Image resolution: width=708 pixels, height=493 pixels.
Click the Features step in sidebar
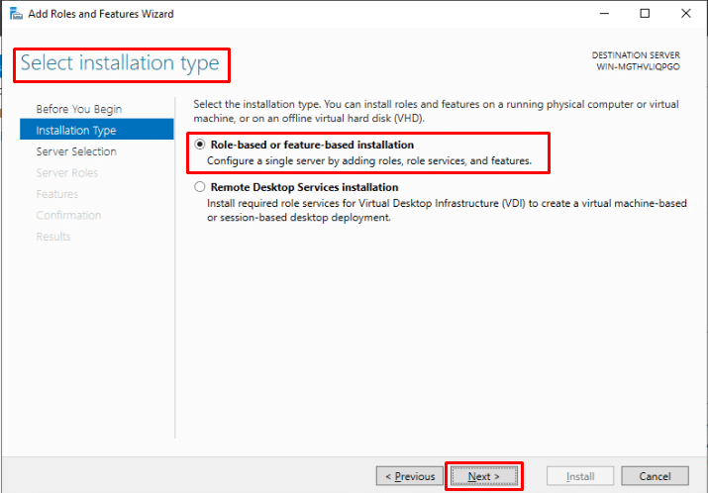(x=57, y=194)
